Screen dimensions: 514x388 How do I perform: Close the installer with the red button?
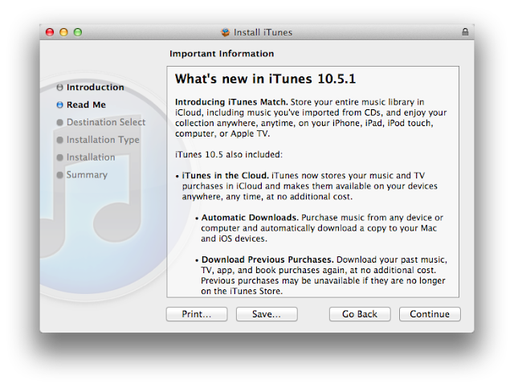50,32
